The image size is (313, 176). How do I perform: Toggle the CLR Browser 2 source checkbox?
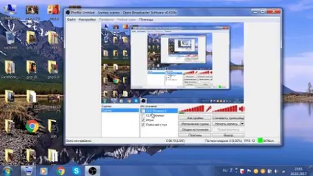click(143, 111)
